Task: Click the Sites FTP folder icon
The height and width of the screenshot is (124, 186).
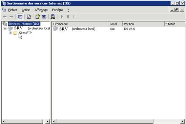Action: click(x=15, y=33)
